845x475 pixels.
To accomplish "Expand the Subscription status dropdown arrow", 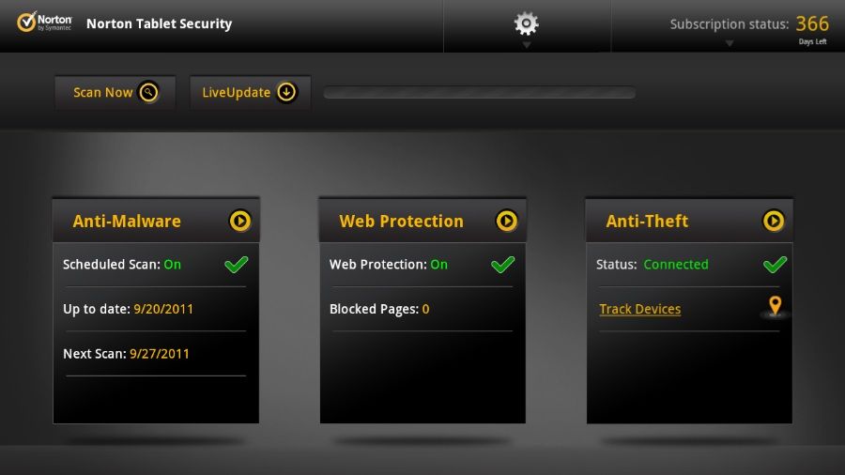I will (x=730, y=43).
